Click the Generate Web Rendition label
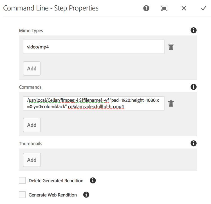 coord(53,195)
